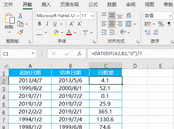Select header cell 起始日期
Viewport: 174px width, 129px height.
[30, 73]
